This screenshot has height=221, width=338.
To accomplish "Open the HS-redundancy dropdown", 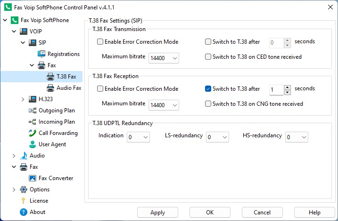I will (297, 137).
